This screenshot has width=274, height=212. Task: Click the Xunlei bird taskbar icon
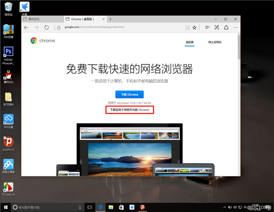(132, 208)
